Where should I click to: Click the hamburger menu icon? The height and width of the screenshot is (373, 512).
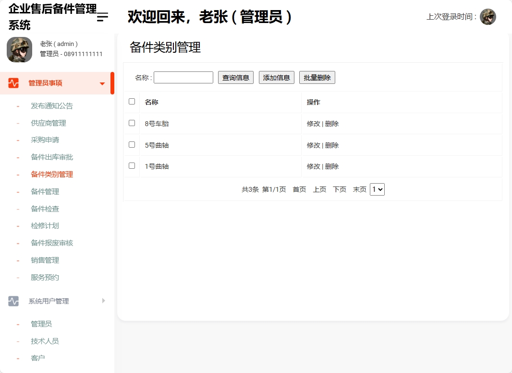102,16
